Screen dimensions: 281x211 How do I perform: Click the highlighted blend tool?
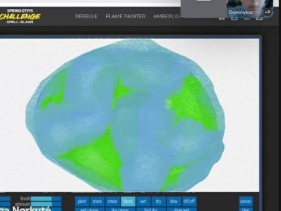click(x=128, y=201)
